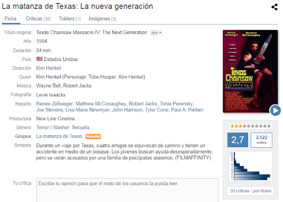Open the aka alternate titles dropdown
283x202 pixels.
(x=156, y=33)
